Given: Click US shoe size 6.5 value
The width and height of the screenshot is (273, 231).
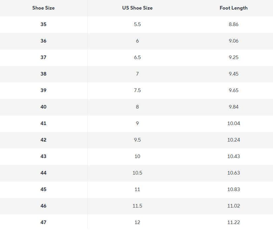Looking at the screenshot, I should tap(137, 57).
